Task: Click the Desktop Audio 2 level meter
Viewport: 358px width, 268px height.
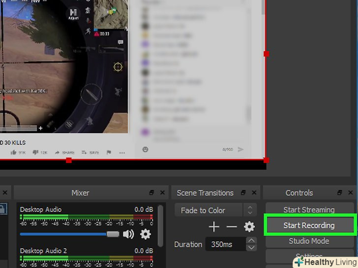Action: pyautogui.click(x=87, y=258)
